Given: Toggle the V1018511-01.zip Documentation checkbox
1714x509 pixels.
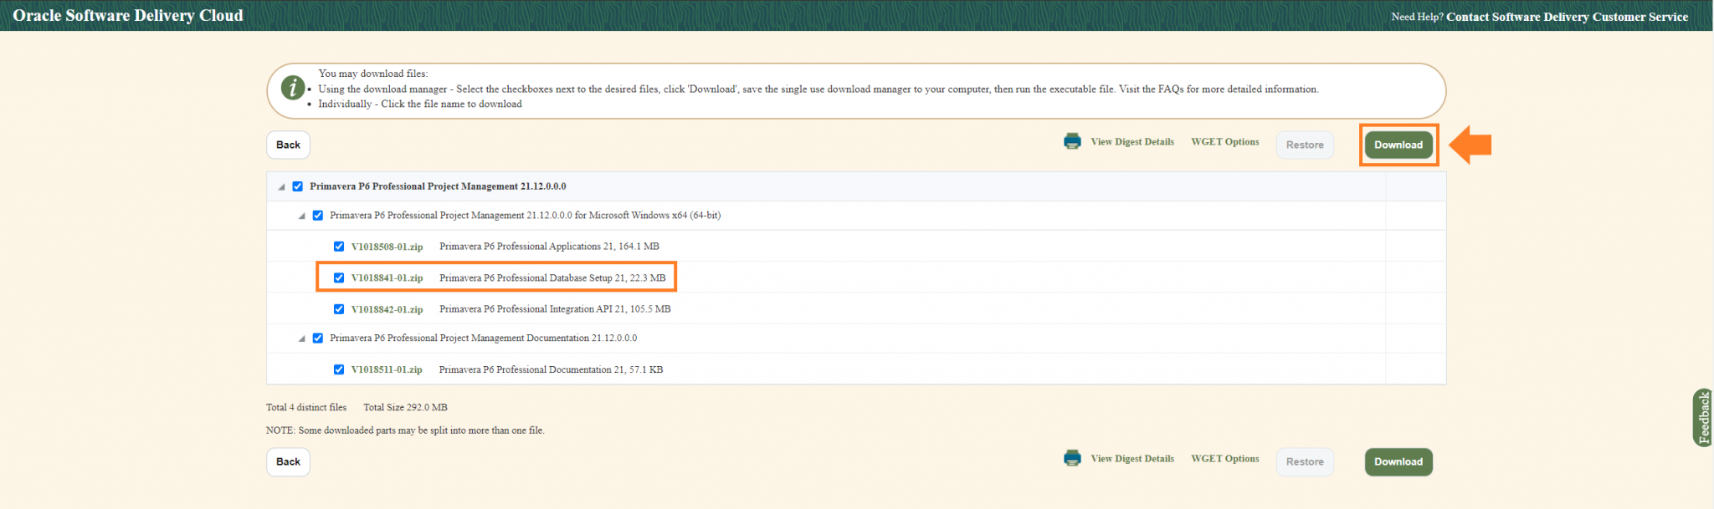Looking at the screenshot, I should (x=339, y=369).
